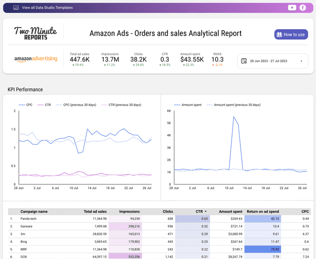Viewport: 316px width, 259px height.
Task: Click the 75.92 return on ad spend cell
Action: pos(263,249)
